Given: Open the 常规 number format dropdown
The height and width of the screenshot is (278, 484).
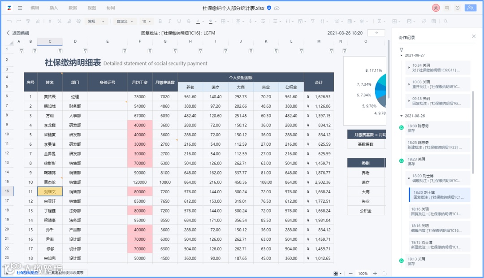Looking at the screenshot, I should tap(96, 22).
